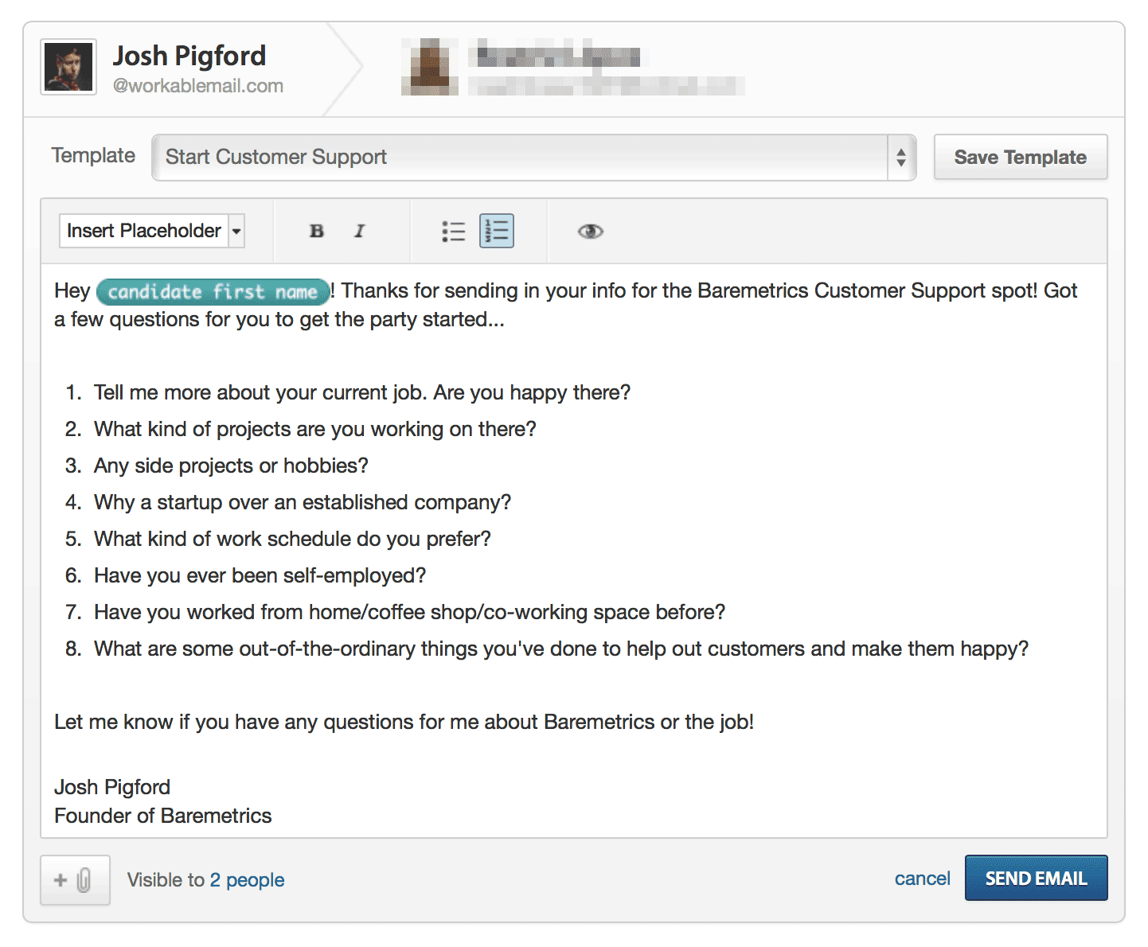Toggle italic text formatting
The image size is (1148, 947).
tap(359, 231)
